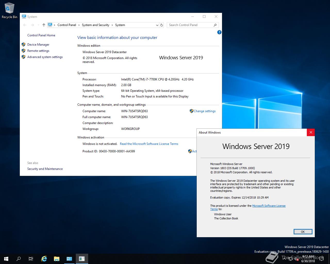Refresh the System page
330x264 pixels.
(x=162, y=25)
